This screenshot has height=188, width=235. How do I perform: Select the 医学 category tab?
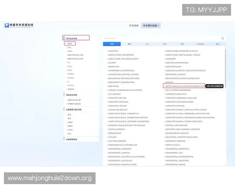pos(182,44)
